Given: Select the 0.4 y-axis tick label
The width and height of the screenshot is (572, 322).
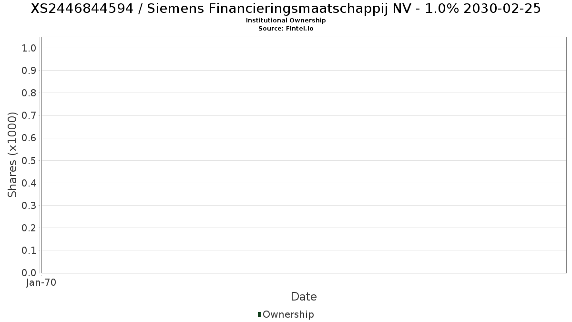Looking at the screenshot, I should click(29, 183).
